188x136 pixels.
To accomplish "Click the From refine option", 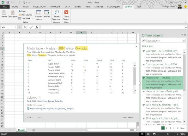I will point(22,11).
